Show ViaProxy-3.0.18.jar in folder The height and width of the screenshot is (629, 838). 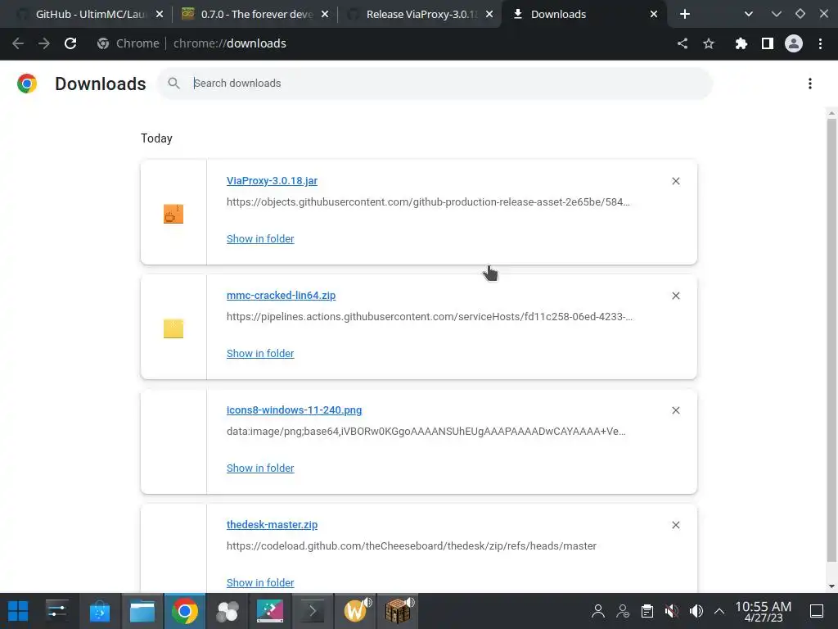(260, 238)
